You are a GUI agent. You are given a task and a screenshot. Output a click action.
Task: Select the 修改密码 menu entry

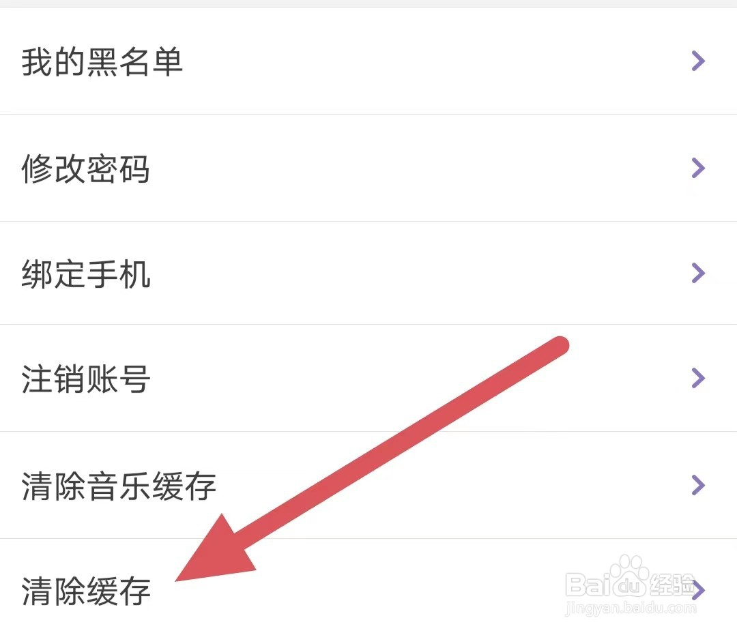click(x=369, y=168)
